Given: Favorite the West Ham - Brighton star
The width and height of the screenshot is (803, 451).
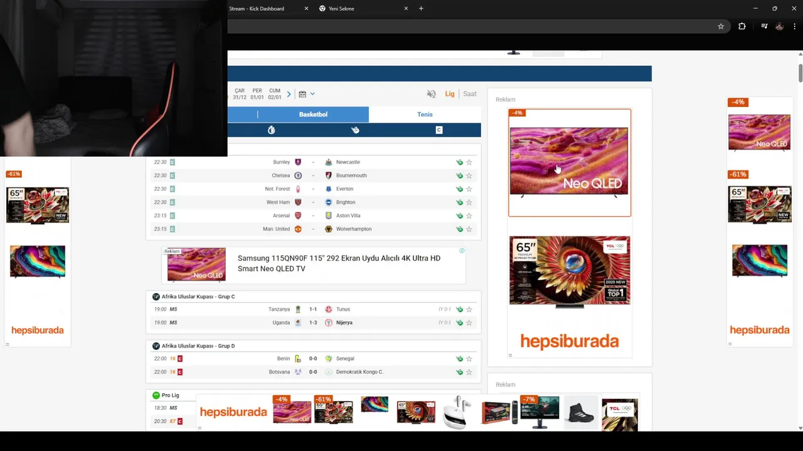Looking at the screenshot, I should pyautogui.click(x=469, y=202).
